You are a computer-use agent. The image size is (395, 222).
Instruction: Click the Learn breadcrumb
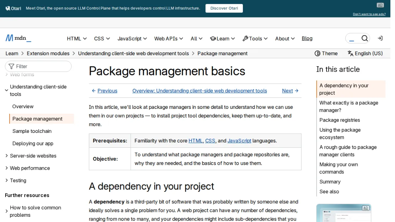(x=12, y=53)
